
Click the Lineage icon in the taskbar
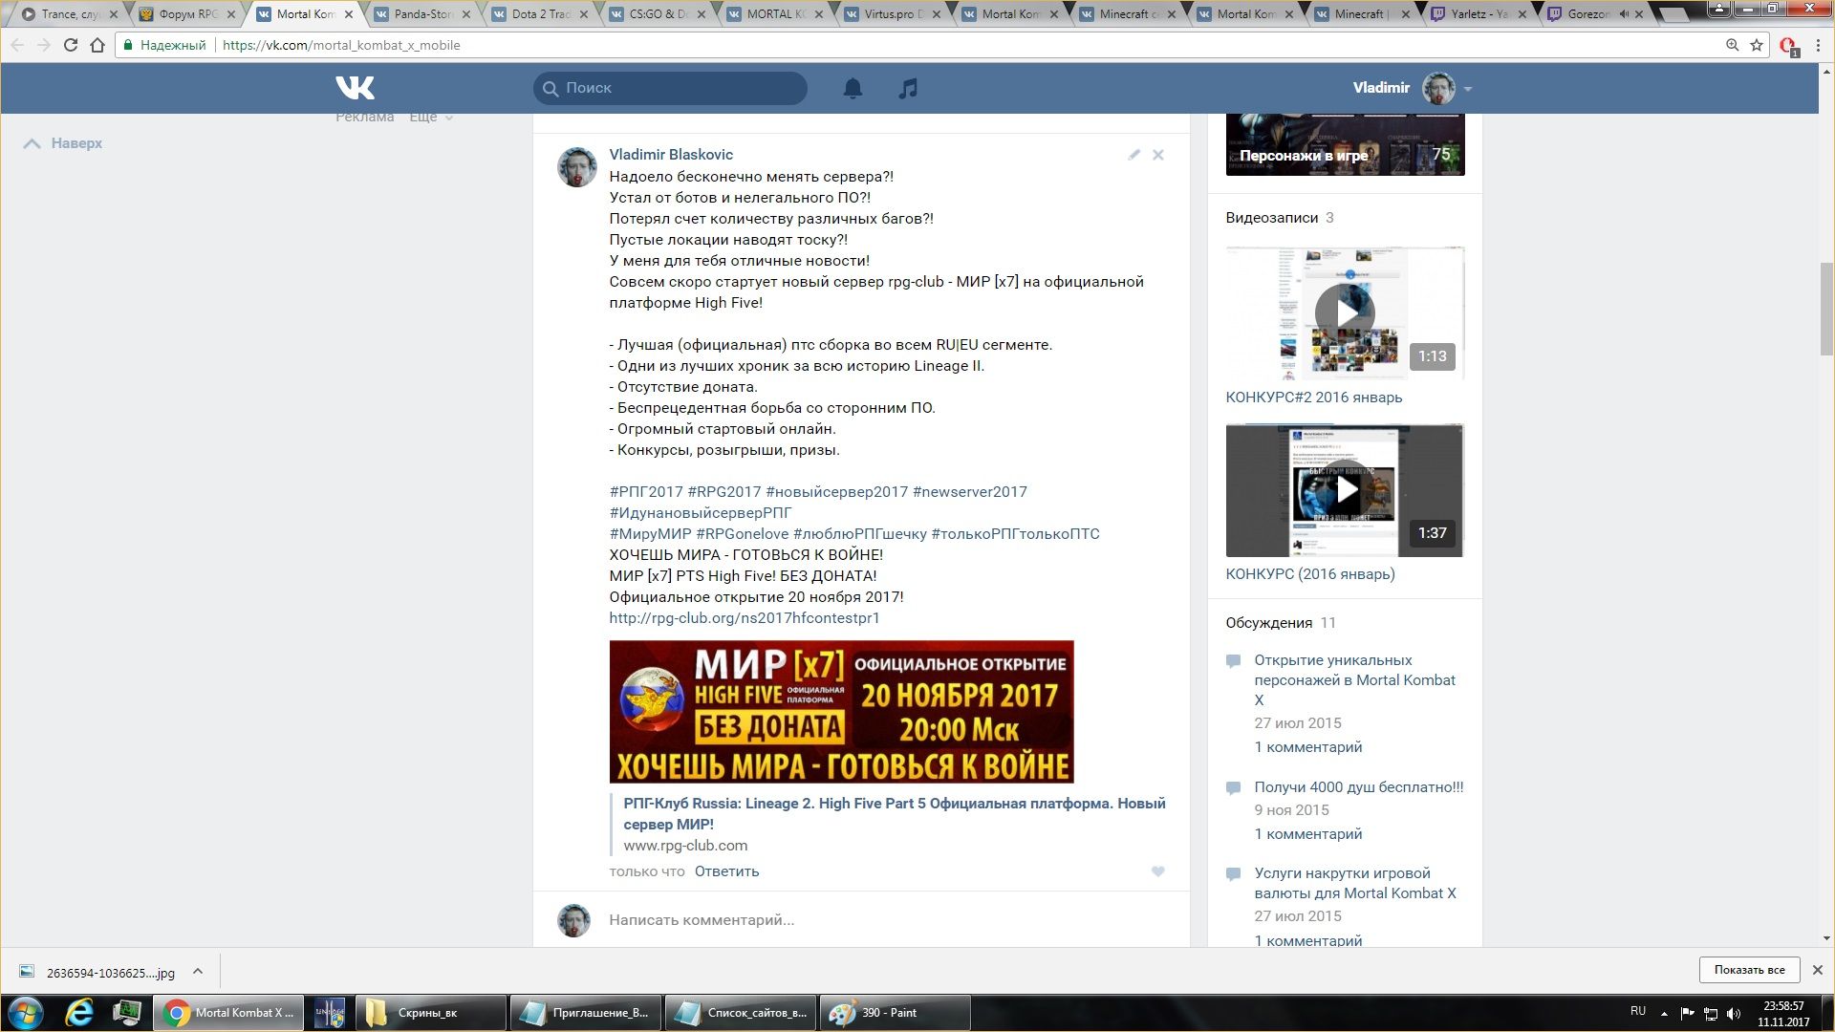point(330,1013)
